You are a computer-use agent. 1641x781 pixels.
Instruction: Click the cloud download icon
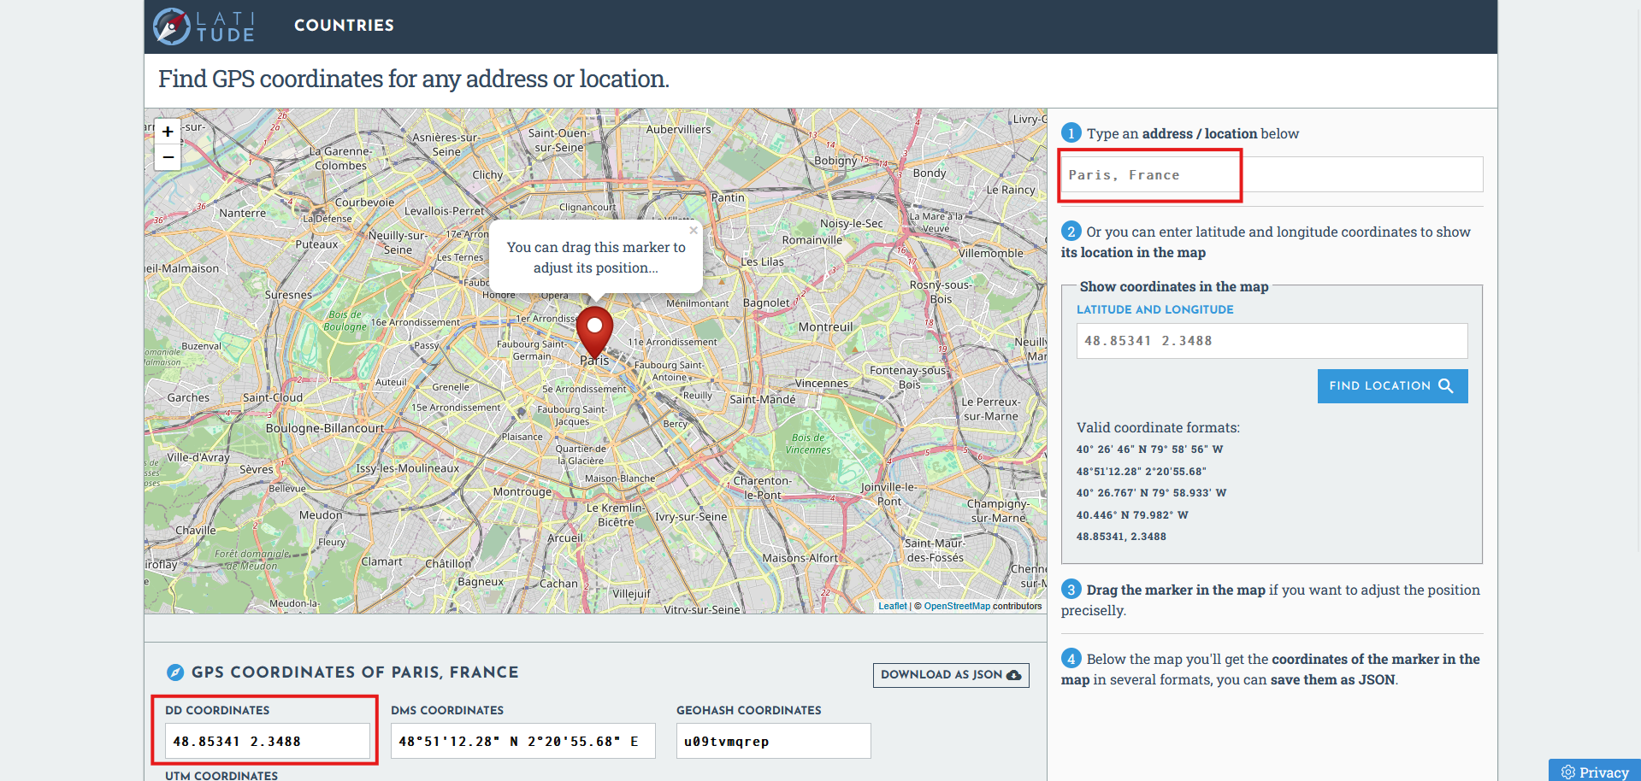coord(1014,675)
